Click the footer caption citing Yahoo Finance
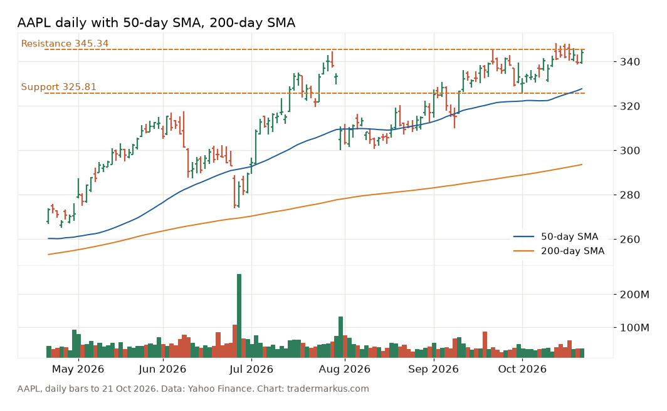Image resolution: width=667 pixels, height=411 pixels. [x=193, y=389]
